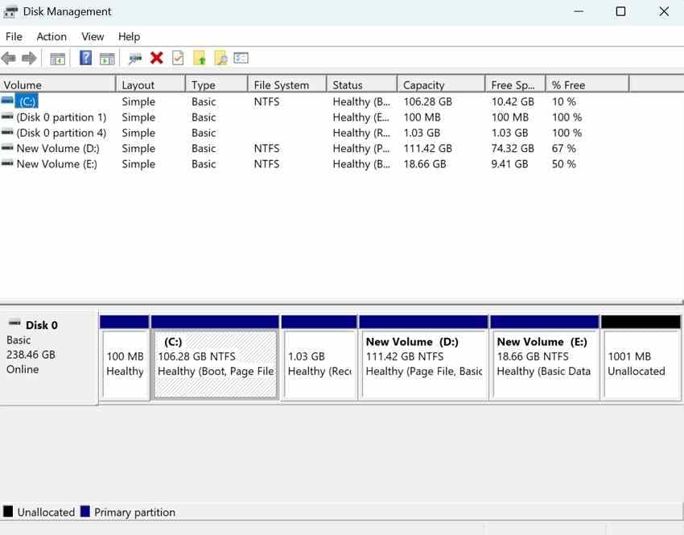Click the 18.66 GB capacity cell
Screen dimensions: 684x535
[425, 164]
